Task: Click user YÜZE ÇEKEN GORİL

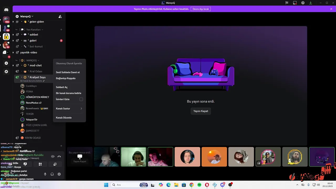Action: coord(36,125)
